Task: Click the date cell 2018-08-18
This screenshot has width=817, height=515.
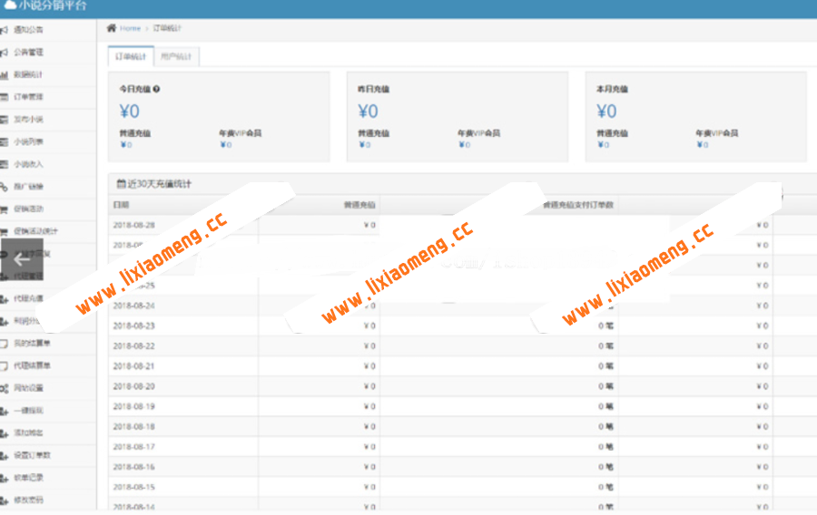Action: [x=134, y=426]
